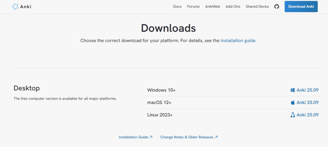Click the Change Notes arrow icon

point(216,137)
